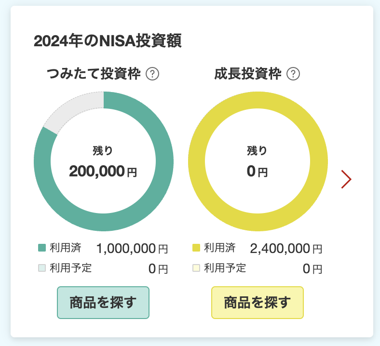Click green 利用済 legend swatch
The image size is (380, 346).
[x=42, y=248]
